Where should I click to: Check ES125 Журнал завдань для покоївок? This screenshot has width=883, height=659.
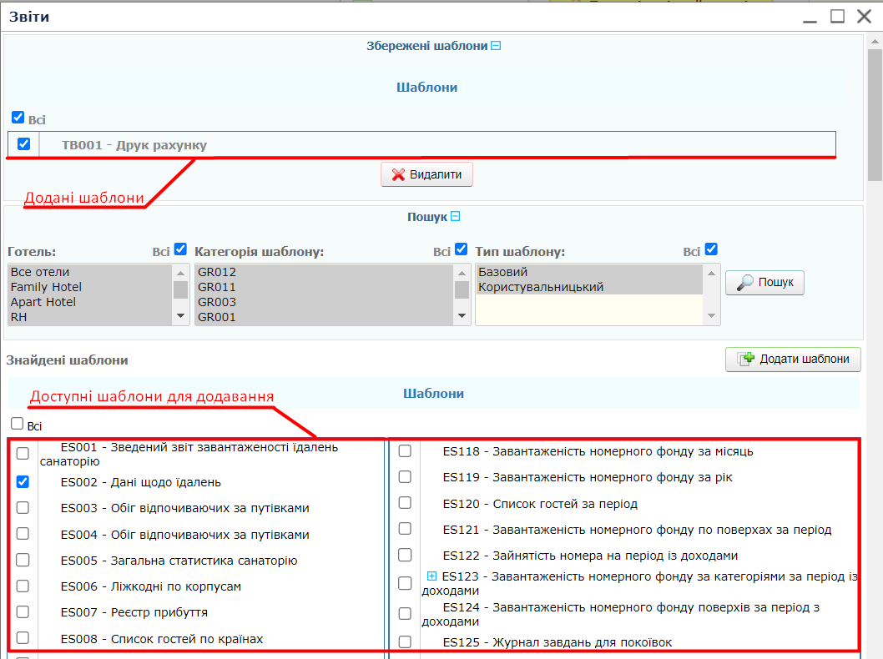click(405, 641)
